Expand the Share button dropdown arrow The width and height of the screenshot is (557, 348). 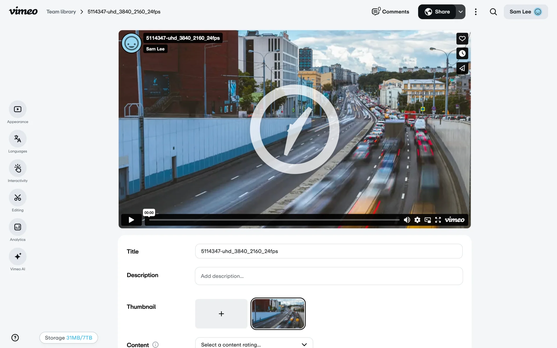pyautogui.click(x=460, y=12)
